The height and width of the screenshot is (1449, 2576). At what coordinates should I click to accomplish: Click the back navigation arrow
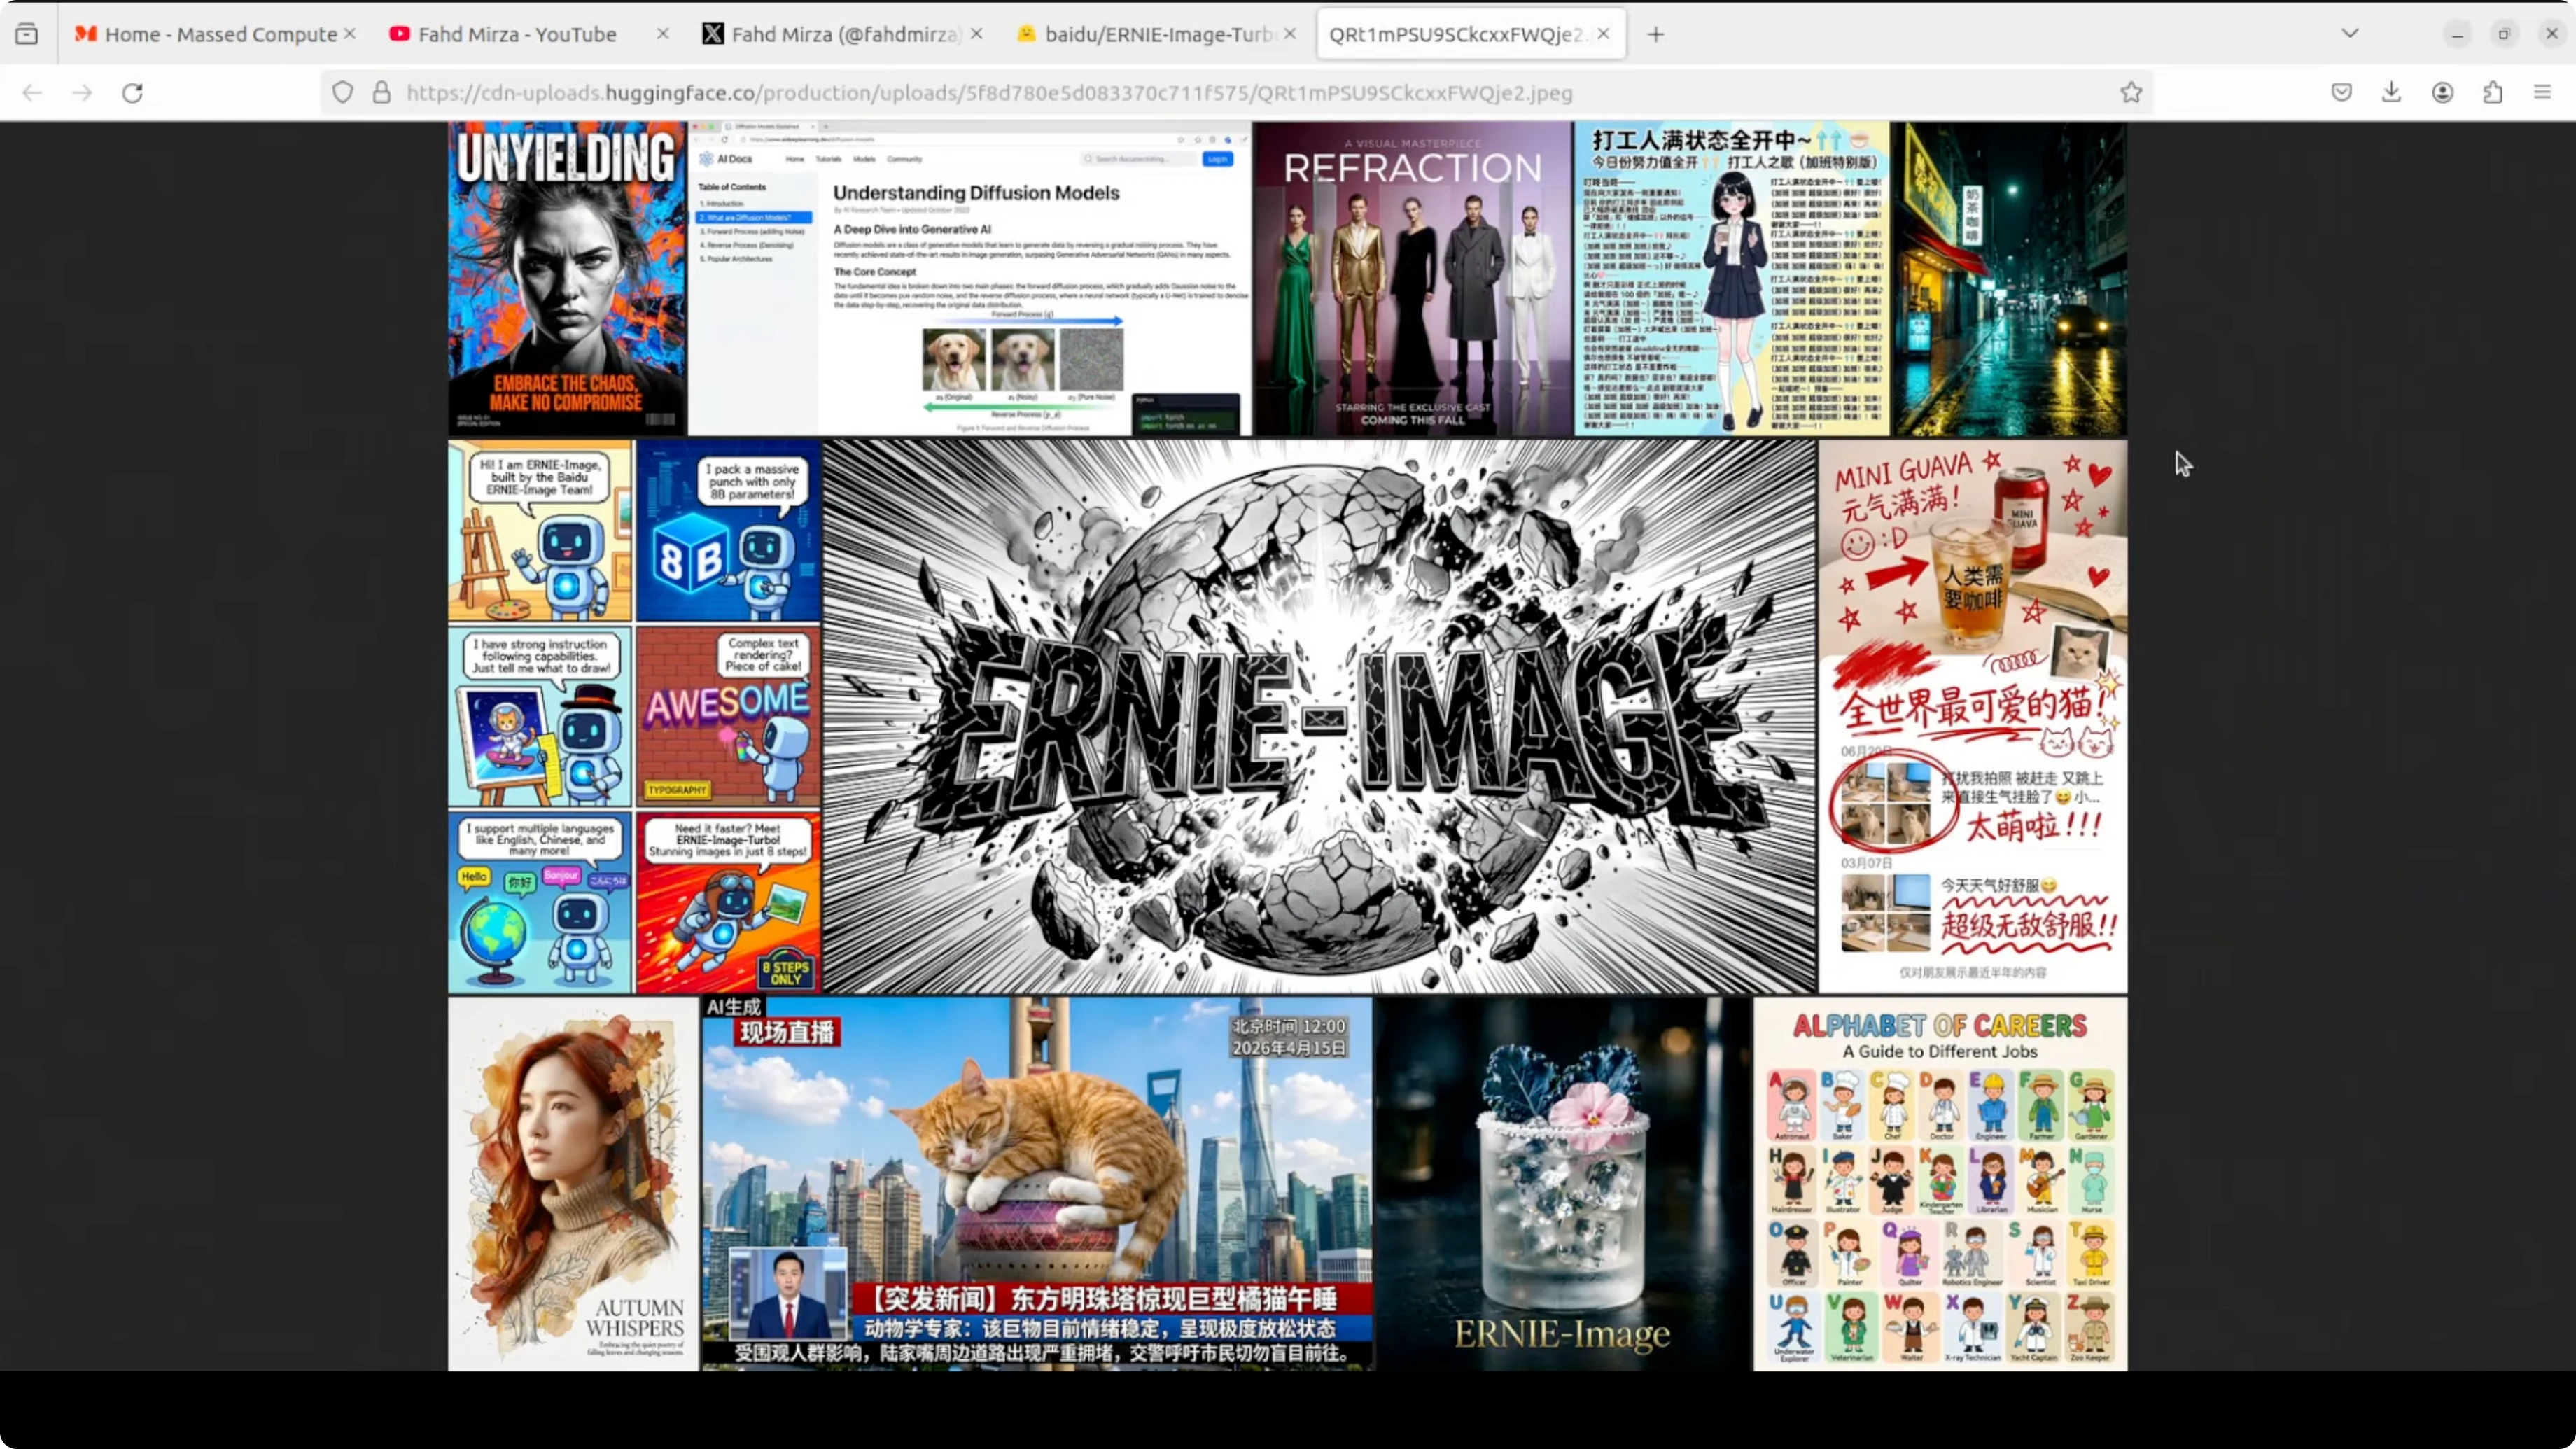point(32,93)
